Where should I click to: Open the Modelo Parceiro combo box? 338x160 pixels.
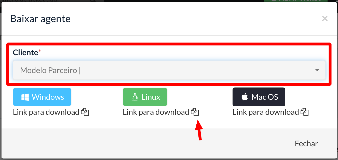pyautogui.click(x=169, y=70)
